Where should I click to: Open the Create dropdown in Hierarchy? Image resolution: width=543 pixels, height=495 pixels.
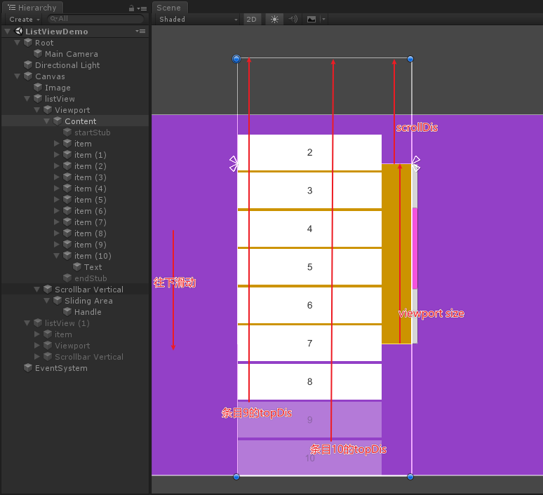point(24,20)
